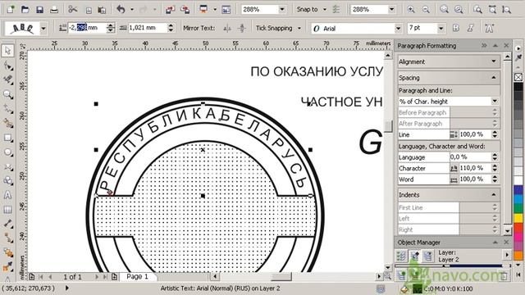Image resolution: width=525 pixels, height=295 pixels.
Task: Select the Text tool
Action: pos(8,195)
